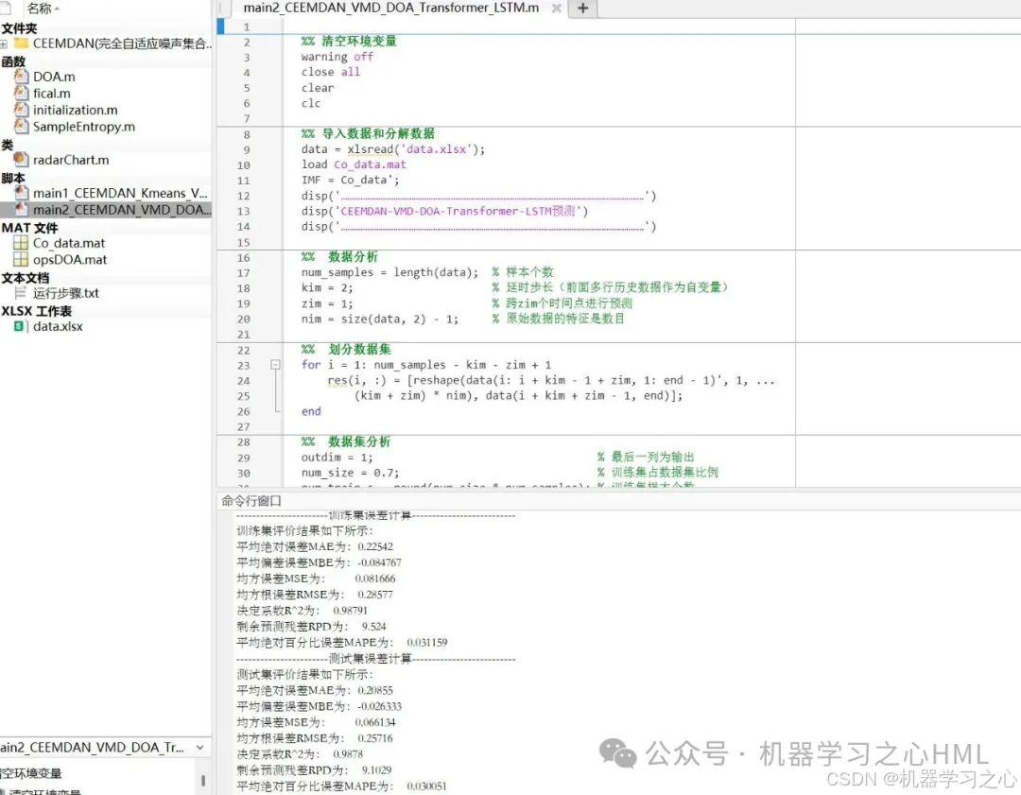Click the test set R^2 value 0.9878
This screenshot has height=795, width=1021.
(x=348, y=754)
